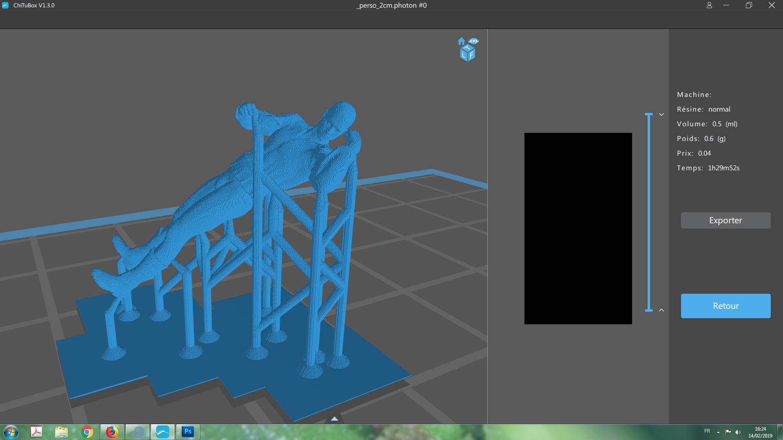Open Photoshop from the taskbar
Viewport: 783px width, 440px height.
coord(188,431)
